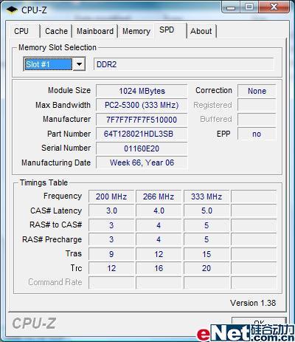
Task: Click Tras value 9
Action: 111,254
